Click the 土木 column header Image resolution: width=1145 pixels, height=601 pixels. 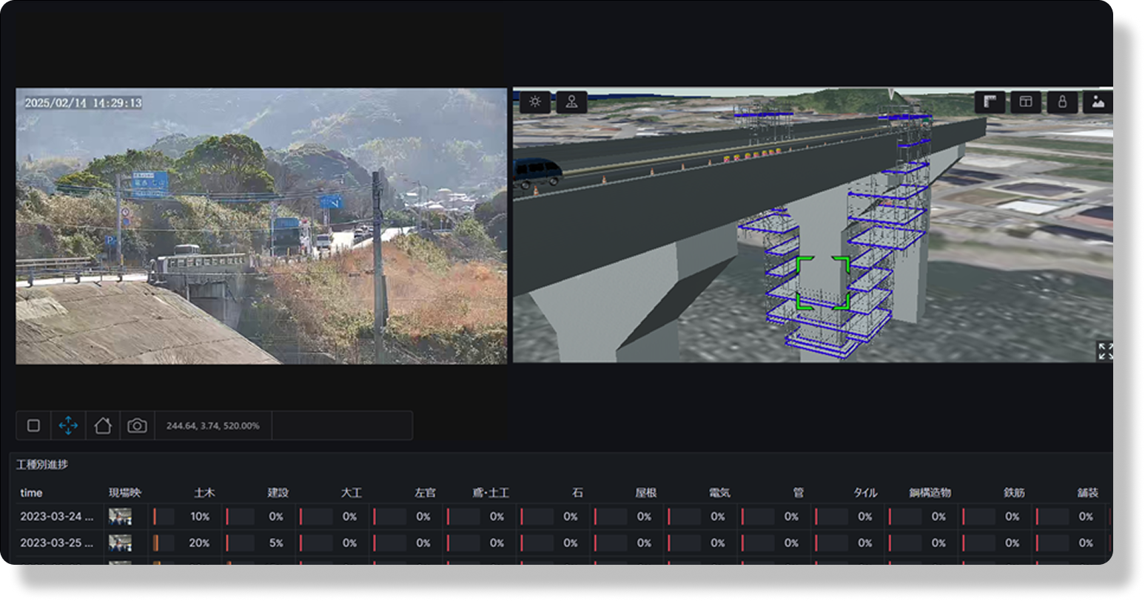pos(204,493)
